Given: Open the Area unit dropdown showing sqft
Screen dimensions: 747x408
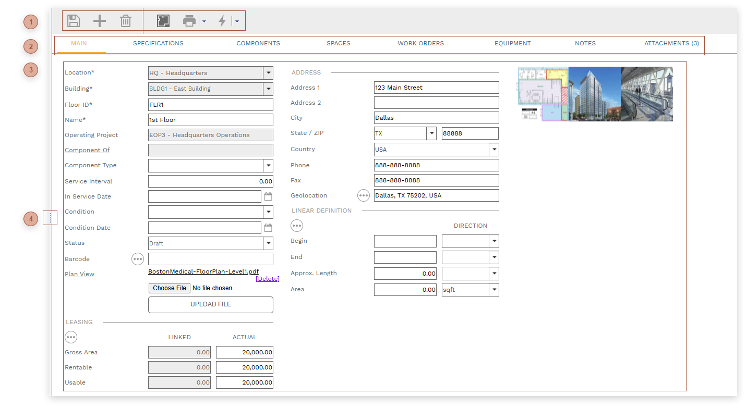Looking at the screenshot, I should (493, 290).
